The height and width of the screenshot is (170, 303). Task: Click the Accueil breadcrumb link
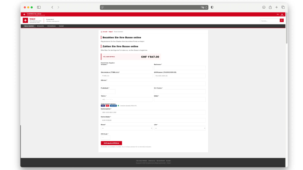click(105, 32)
